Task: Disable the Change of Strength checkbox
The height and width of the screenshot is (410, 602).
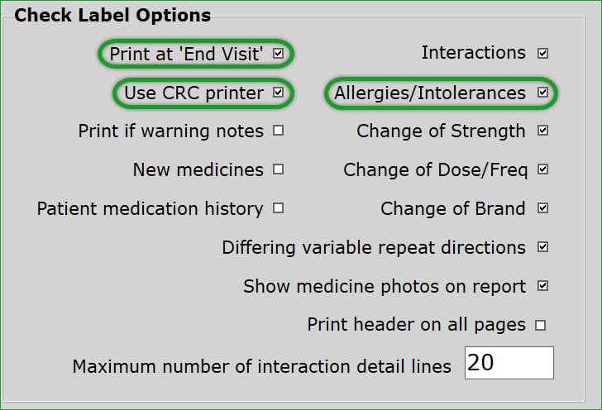Action: (542, 131)
